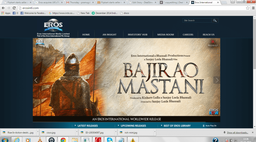Bookmark this page with the star icon
Screen dimensions: 256x142
(x=247, y=8)
